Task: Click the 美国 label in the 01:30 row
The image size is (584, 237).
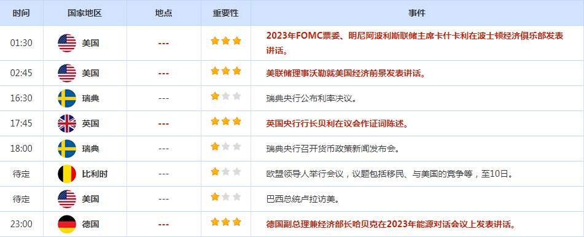Action: (x=90, y=43)
